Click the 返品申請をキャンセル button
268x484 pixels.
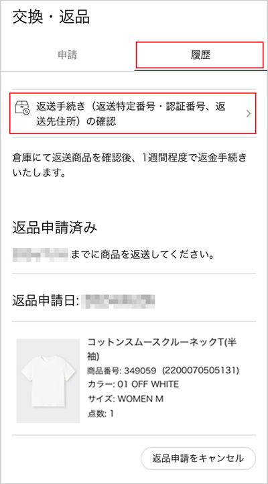198,459
